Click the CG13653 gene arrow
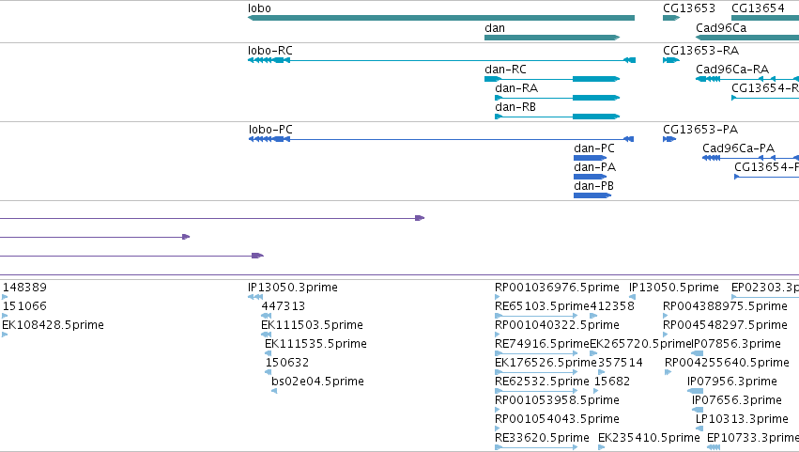 [671, 18]
